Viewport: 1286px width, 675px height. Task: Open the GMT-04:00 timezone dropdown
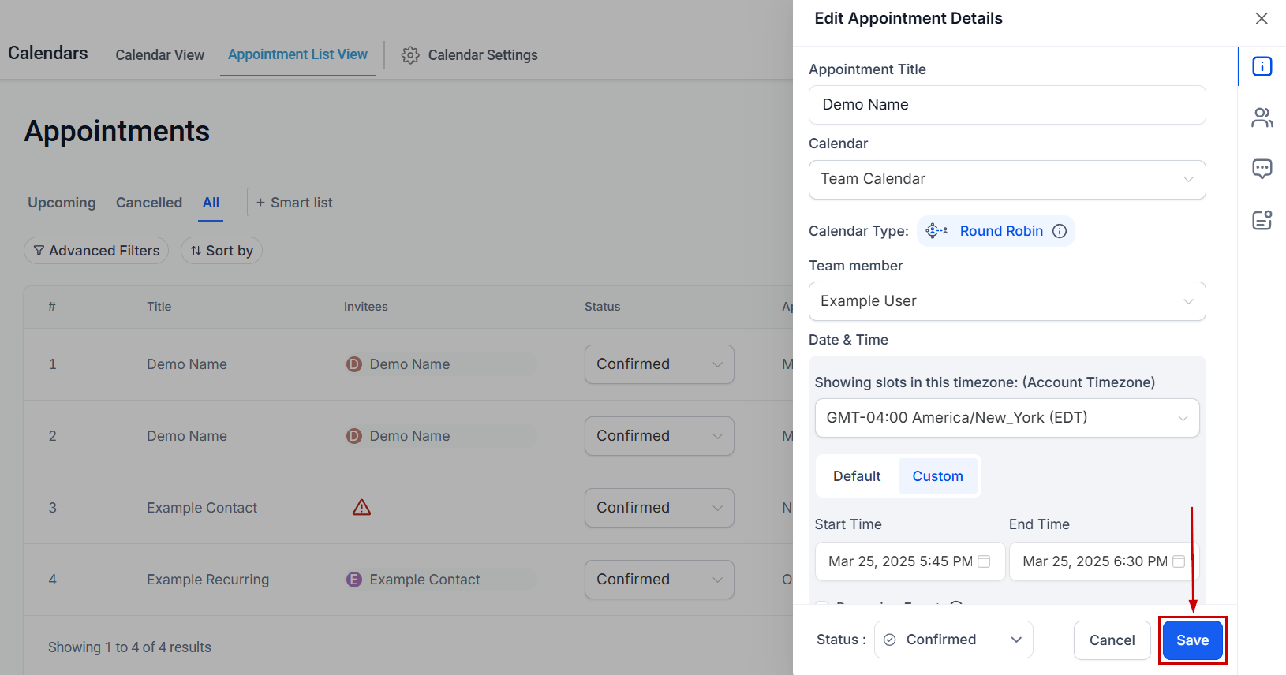click(1007, 418)
